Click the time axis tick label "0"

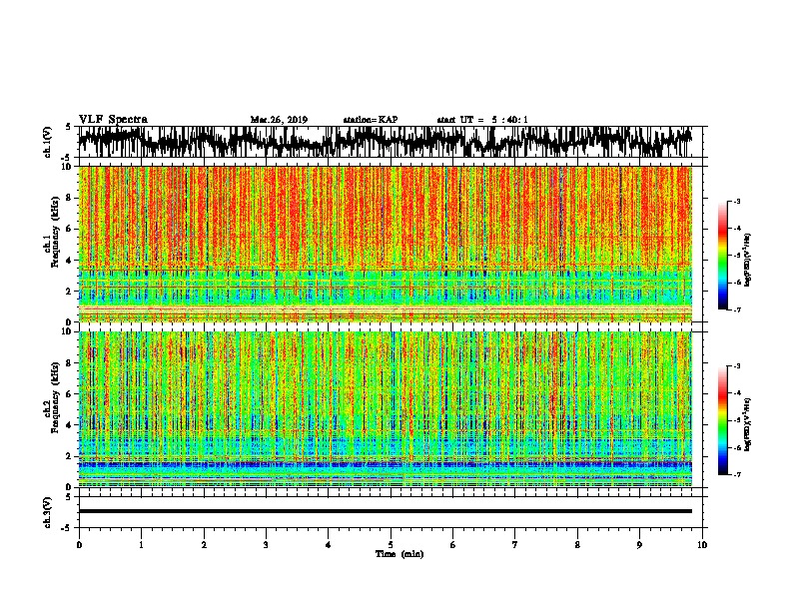(79, 545)
